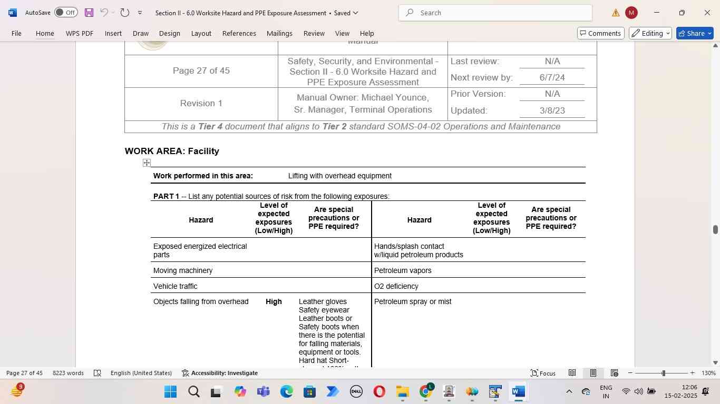Switch to Read Mode view icon
The image size is (720, 404).
pyautogui.click(x=572, y=373)
